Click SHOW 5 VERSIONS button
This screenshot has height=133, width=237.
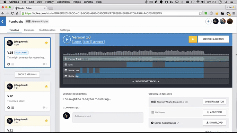pyautogui.click(x=27, y=74)
